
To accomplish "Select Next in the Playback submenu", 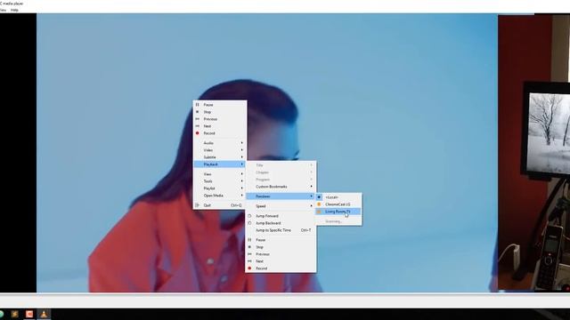I will click(x=281, y=261).
